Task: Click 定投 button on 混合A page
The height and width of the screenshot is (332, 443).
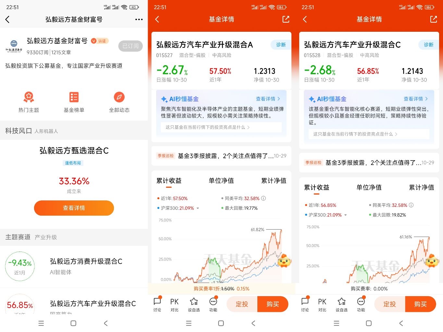Action: click(x=242, y=304)
